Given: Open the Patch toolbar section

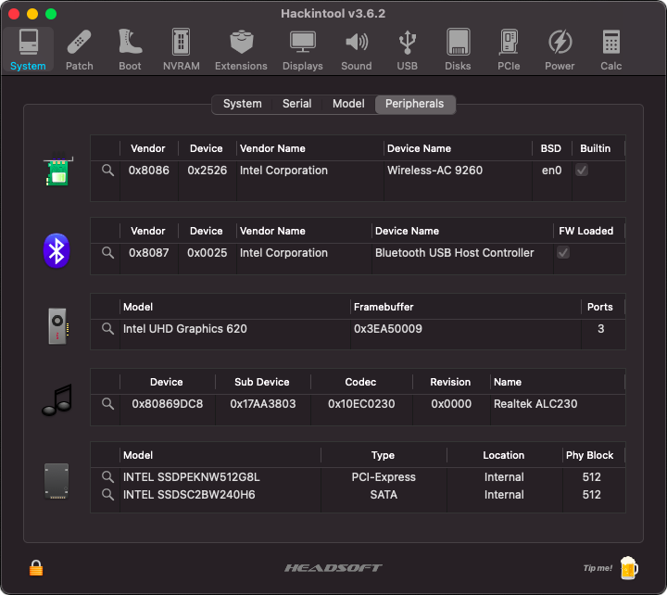Looking at the screenshot, I should click(x=79, y=49).
